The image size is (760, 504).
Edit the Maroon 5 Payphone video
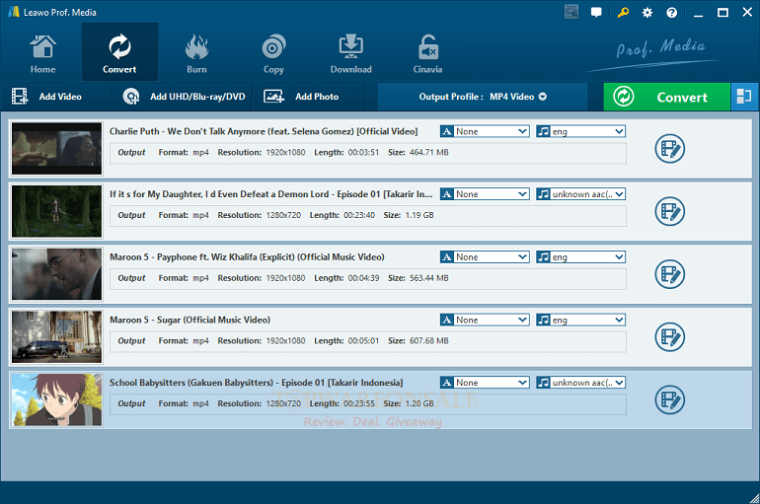pos(670,274)
